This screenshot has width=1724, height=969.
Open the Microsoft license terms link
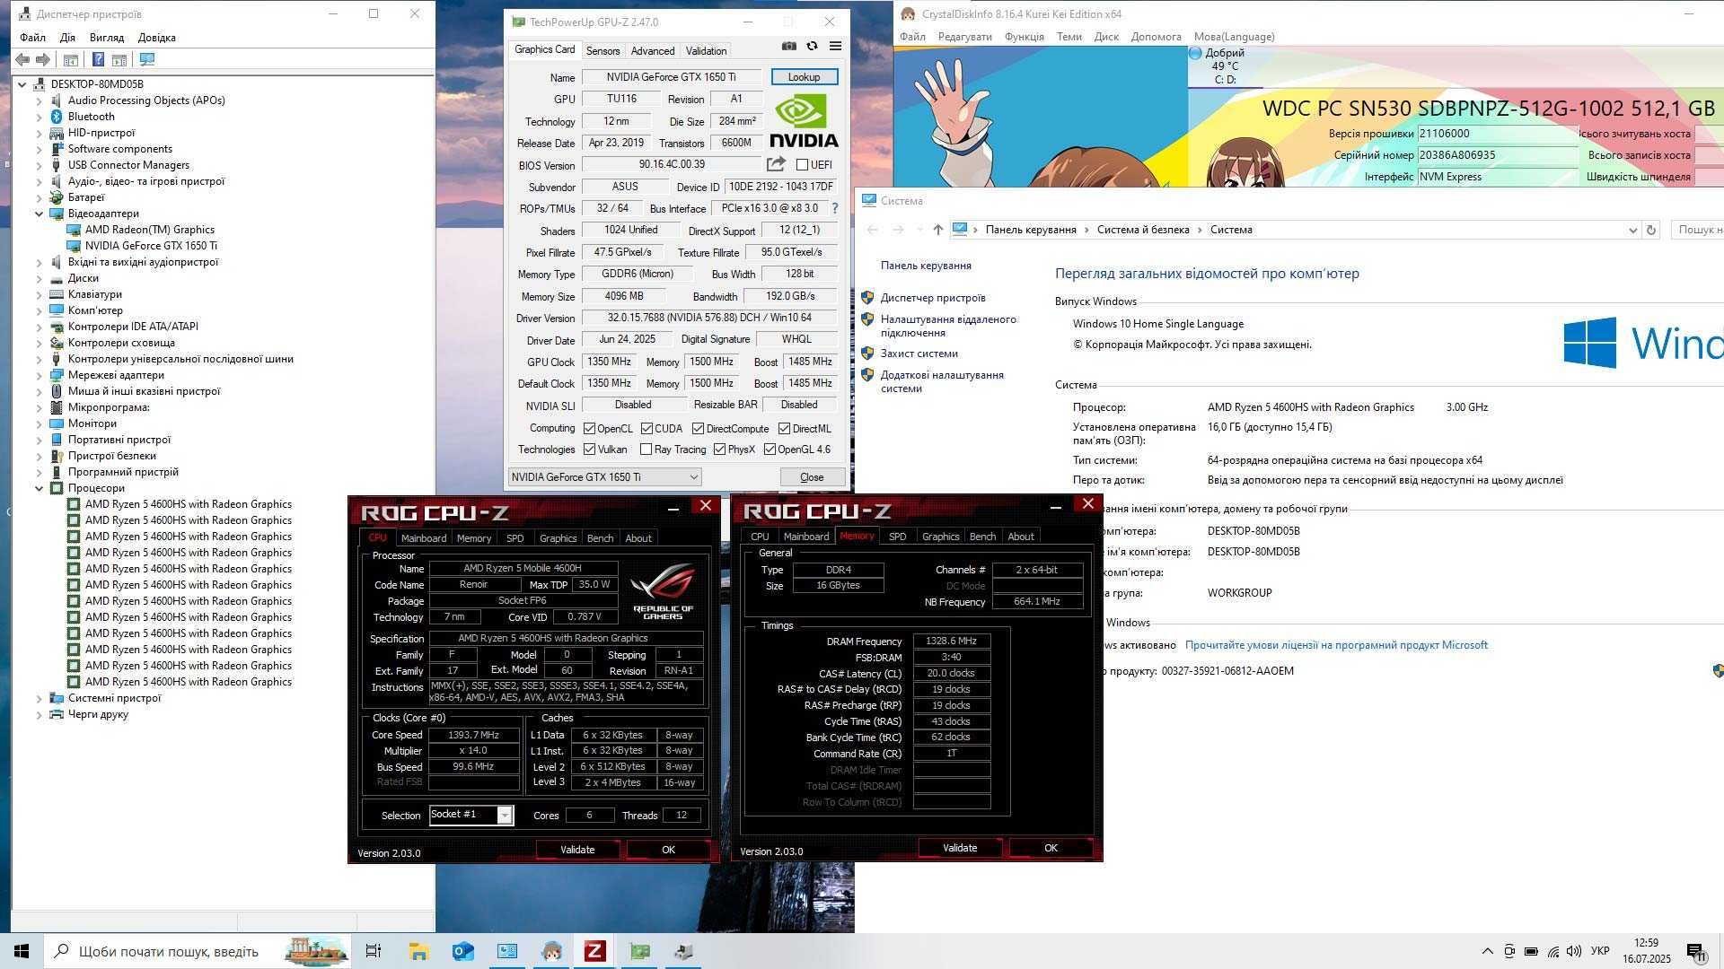(1336, 645)
